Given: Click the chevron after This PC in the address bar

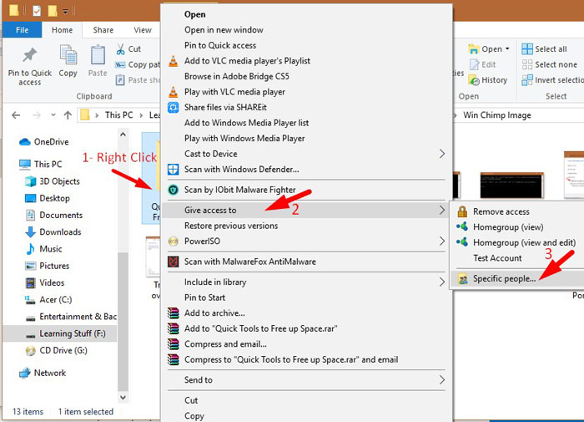Looking at the screenshot, I should click(x=141, y=115).
